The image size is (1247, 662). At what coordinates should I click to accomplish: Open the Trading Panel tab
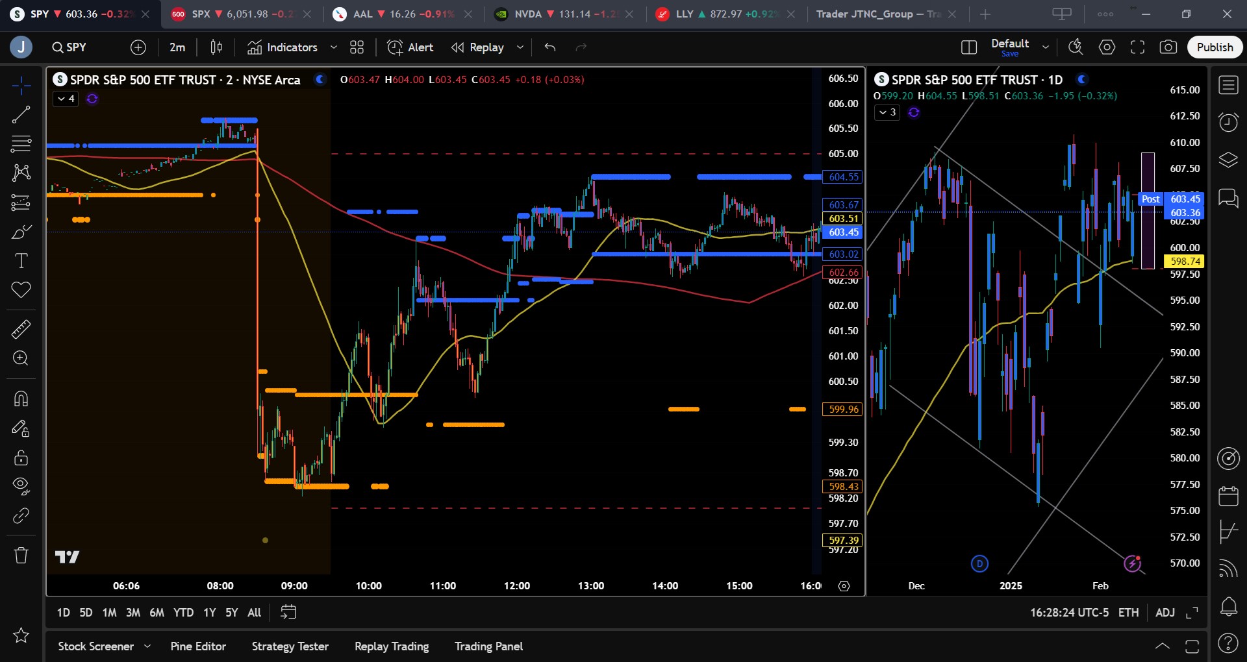[488, 646]
